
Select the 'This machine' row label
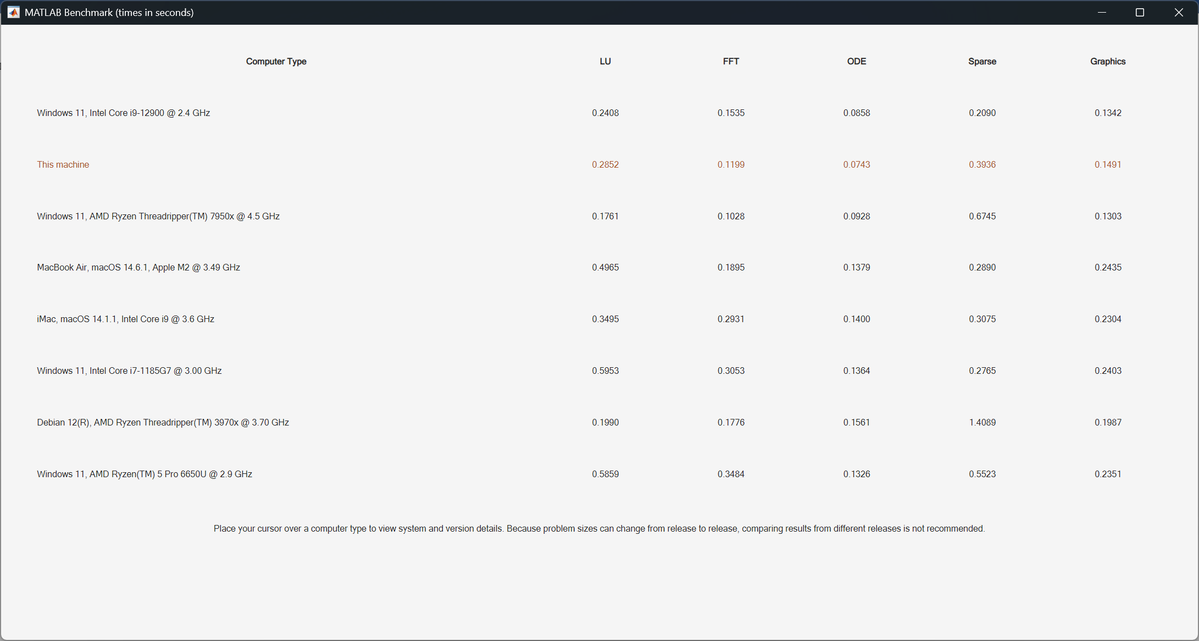click(63, 164)
